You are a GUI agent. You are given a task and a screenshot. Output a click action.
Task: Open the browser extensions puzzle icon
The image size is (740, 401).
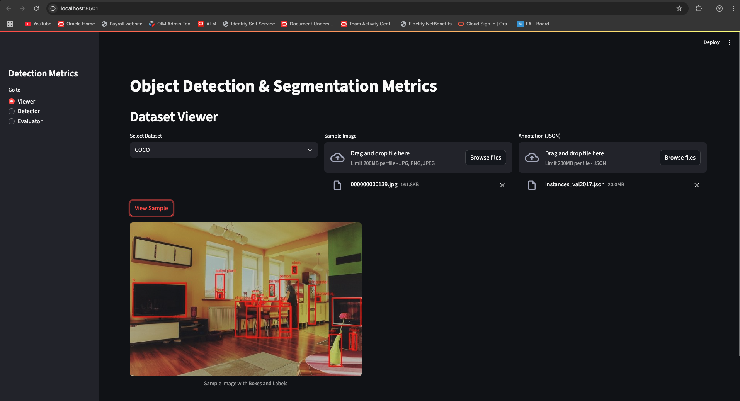point(699,8)
